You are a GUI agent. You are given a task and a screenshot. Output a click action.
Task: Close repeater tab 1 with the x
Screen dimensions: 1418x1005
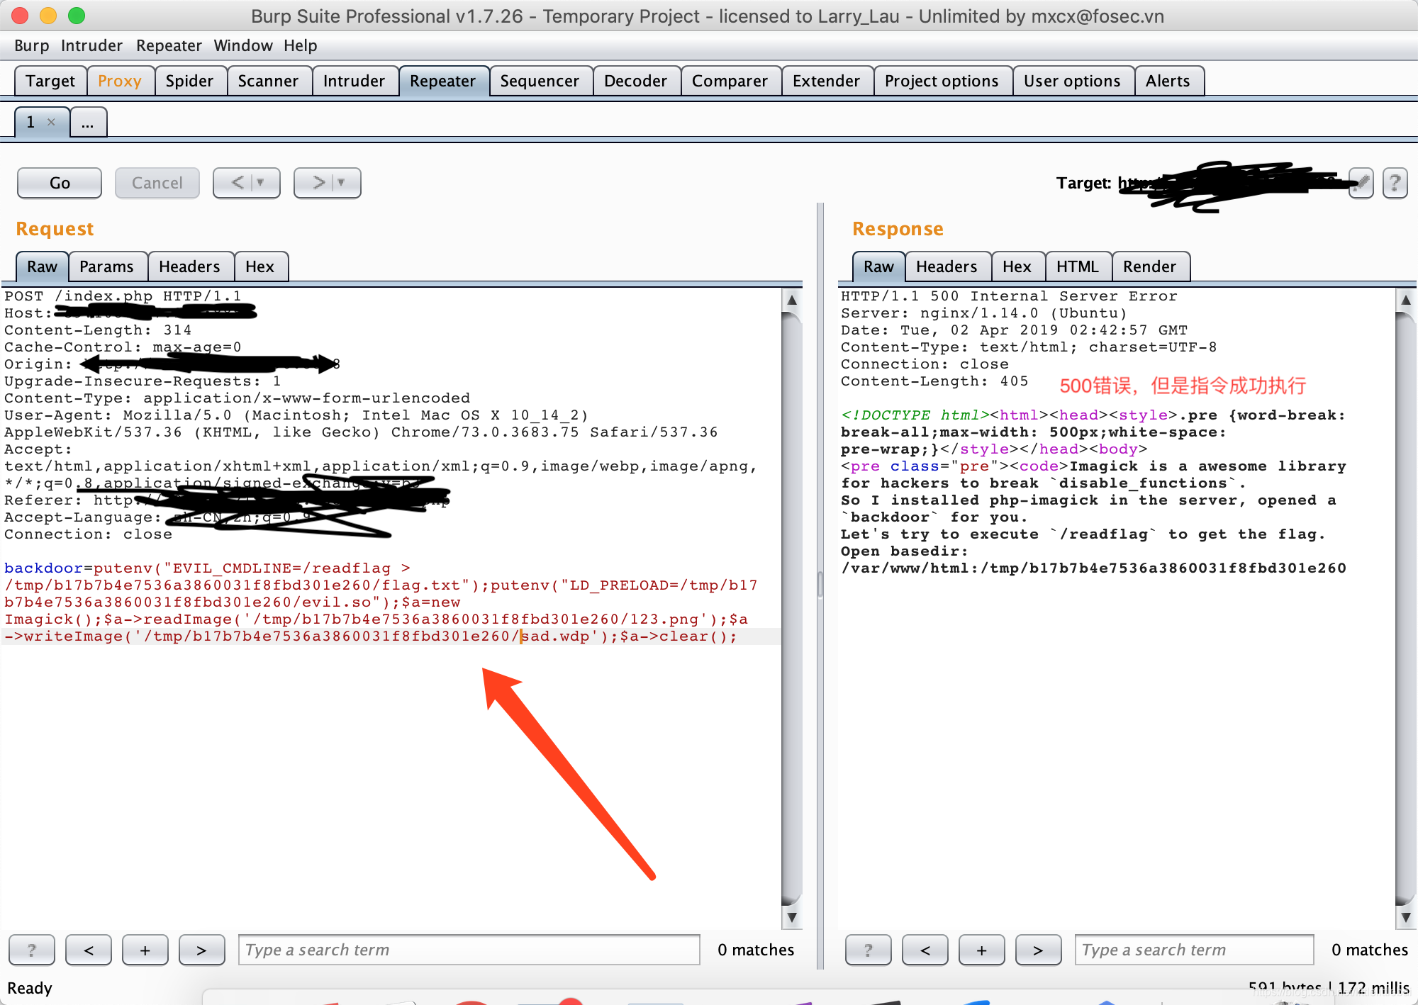tap(51, 122)
